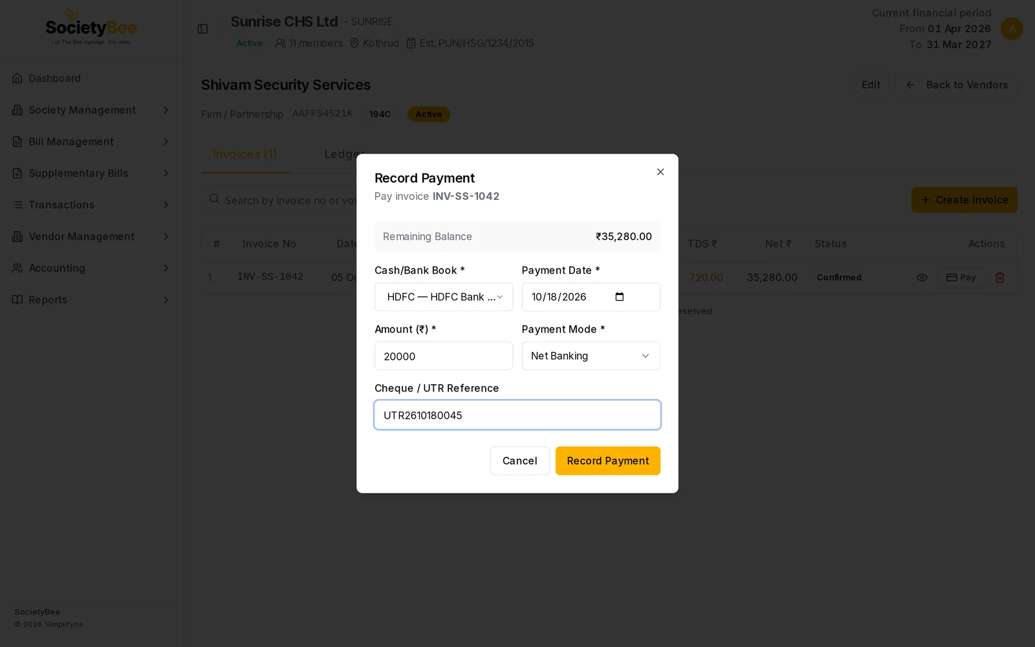Screen dimensions: 1035x647
Task: Click the SocietyBee logo
Action: coord(91,28)
